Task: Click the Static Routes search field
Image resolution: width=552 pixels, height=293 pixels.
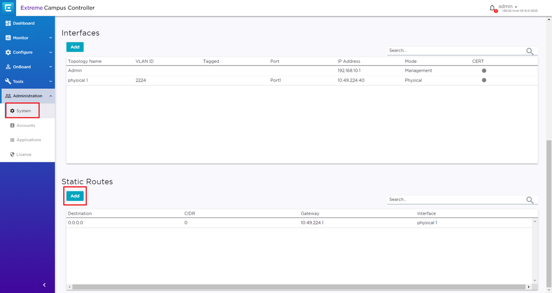Action: click(x=456, y=199)
